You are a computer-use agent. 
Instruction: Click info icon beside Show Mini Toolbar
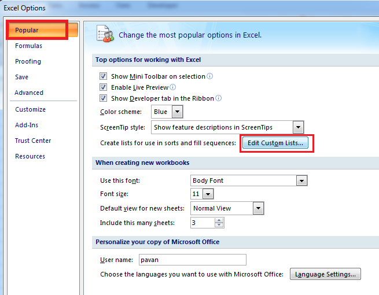[210, 76]
